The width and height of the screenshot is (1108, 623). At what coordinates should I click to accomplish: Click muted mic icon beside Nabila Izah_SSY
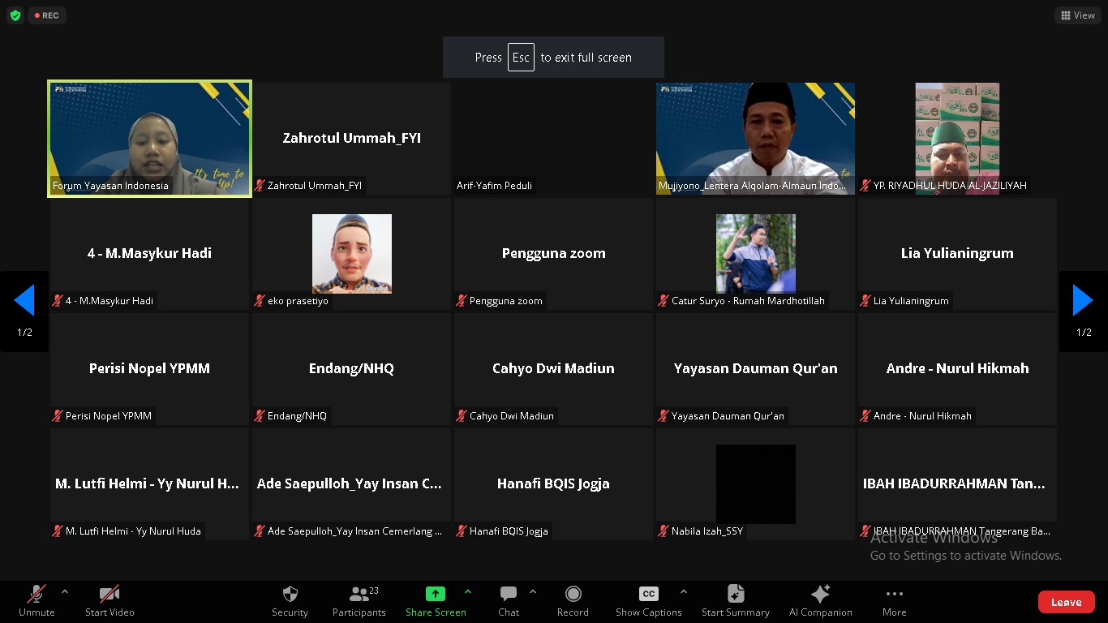[x=664, y=531]
